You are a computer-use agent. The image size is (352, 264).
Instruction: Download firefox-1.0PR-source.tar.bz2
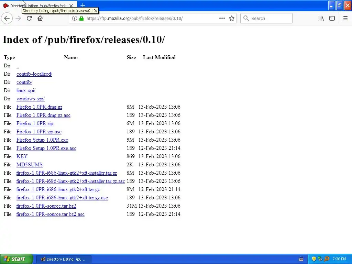[46, 206]
